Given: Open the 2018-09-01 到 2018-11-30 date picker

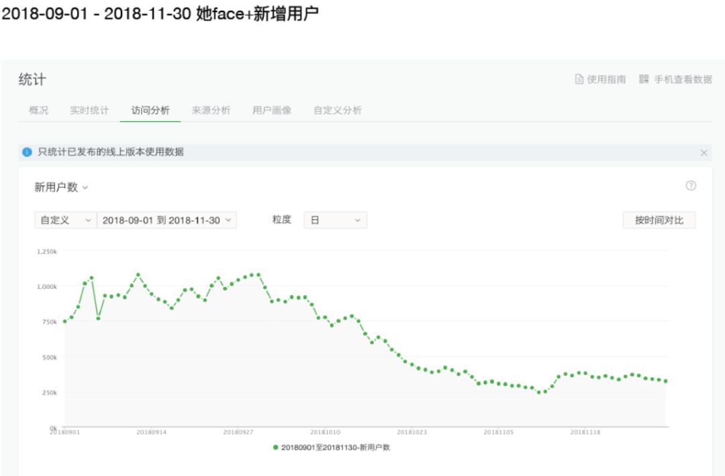Looking at the screenshot, I should pyautogui.click(x=167, y=220).
